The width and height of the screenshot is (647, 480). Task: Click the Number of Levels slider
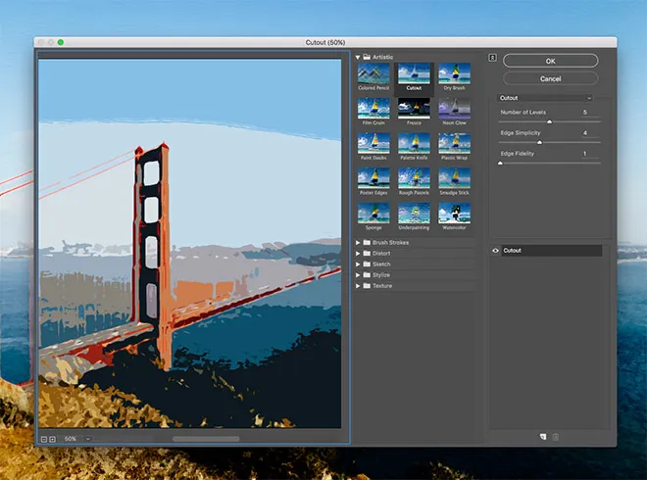click(x=549, y=121)
